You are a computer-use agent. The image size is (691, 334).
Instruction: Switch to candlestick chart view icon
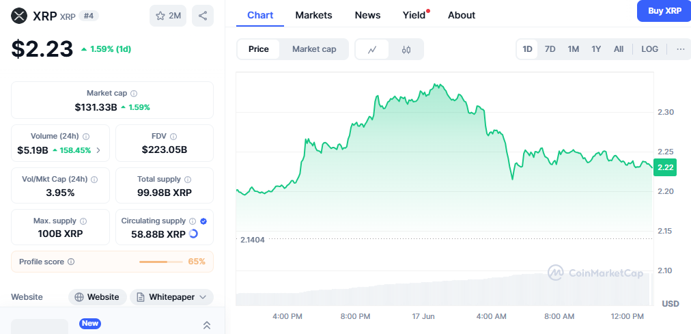pos(406,49)
